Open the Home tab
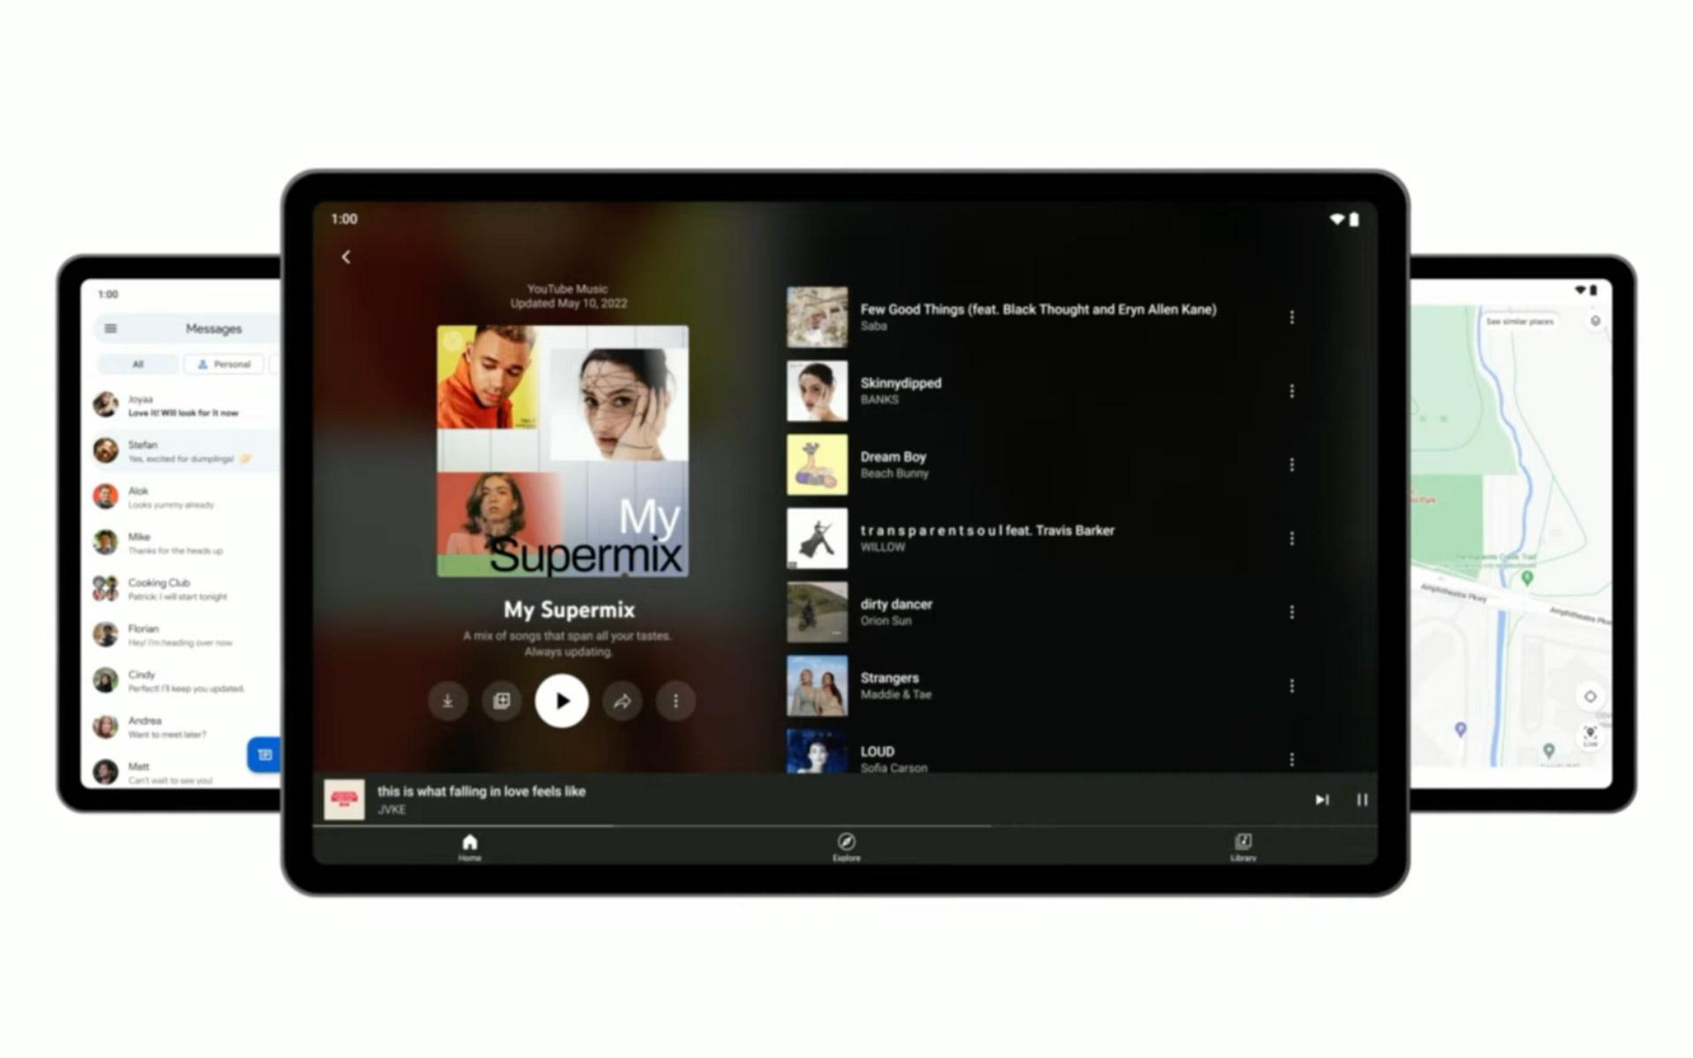Image resolution: width=1693 pixels, height=1058 pixels. point(470,847)
